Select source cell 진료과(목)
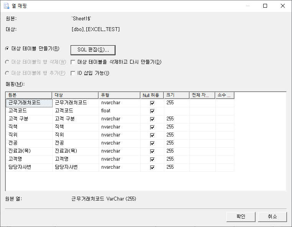 click(29, 151)
